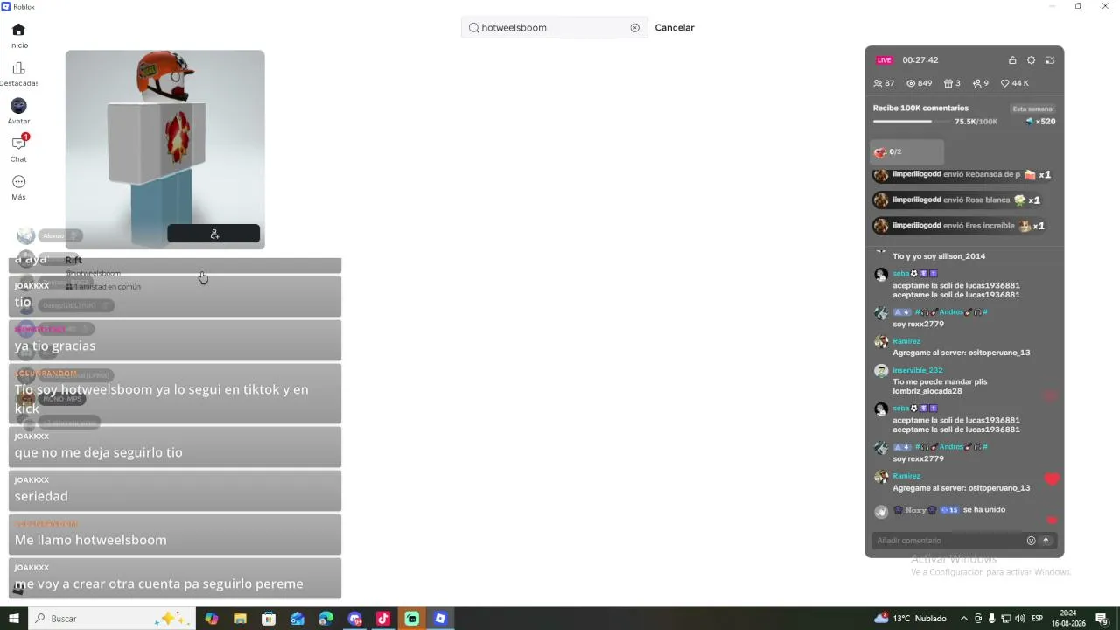
Task: Open the Esta semana dropdown
Action: coord(1032,109)
